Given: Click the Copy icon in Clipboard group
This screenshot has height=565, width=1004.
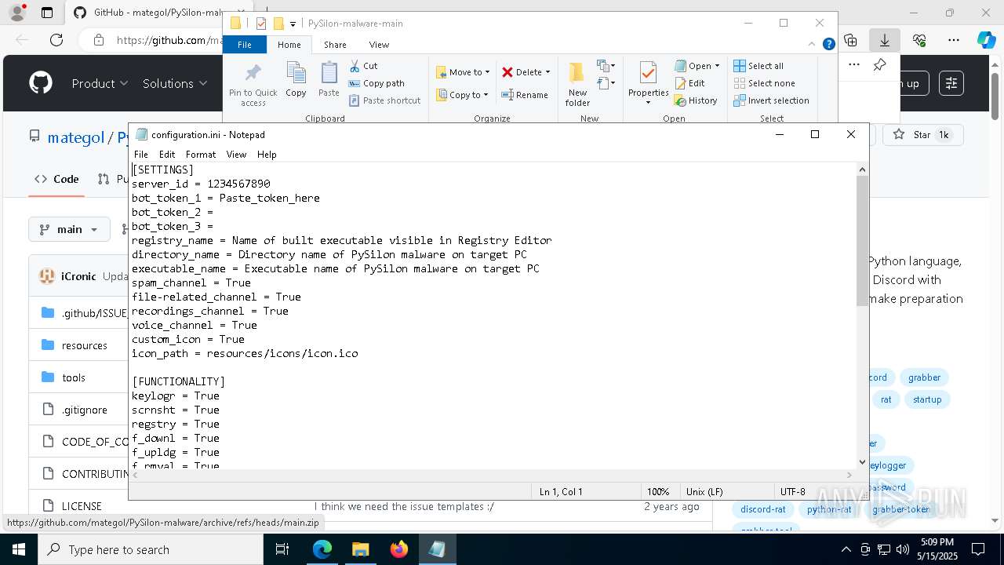Looking at the screenshot, I should (296, 80).
